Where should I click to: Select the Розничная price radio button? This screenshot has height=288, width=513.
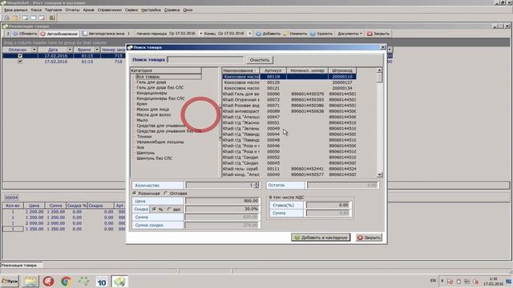pos(135,194)
